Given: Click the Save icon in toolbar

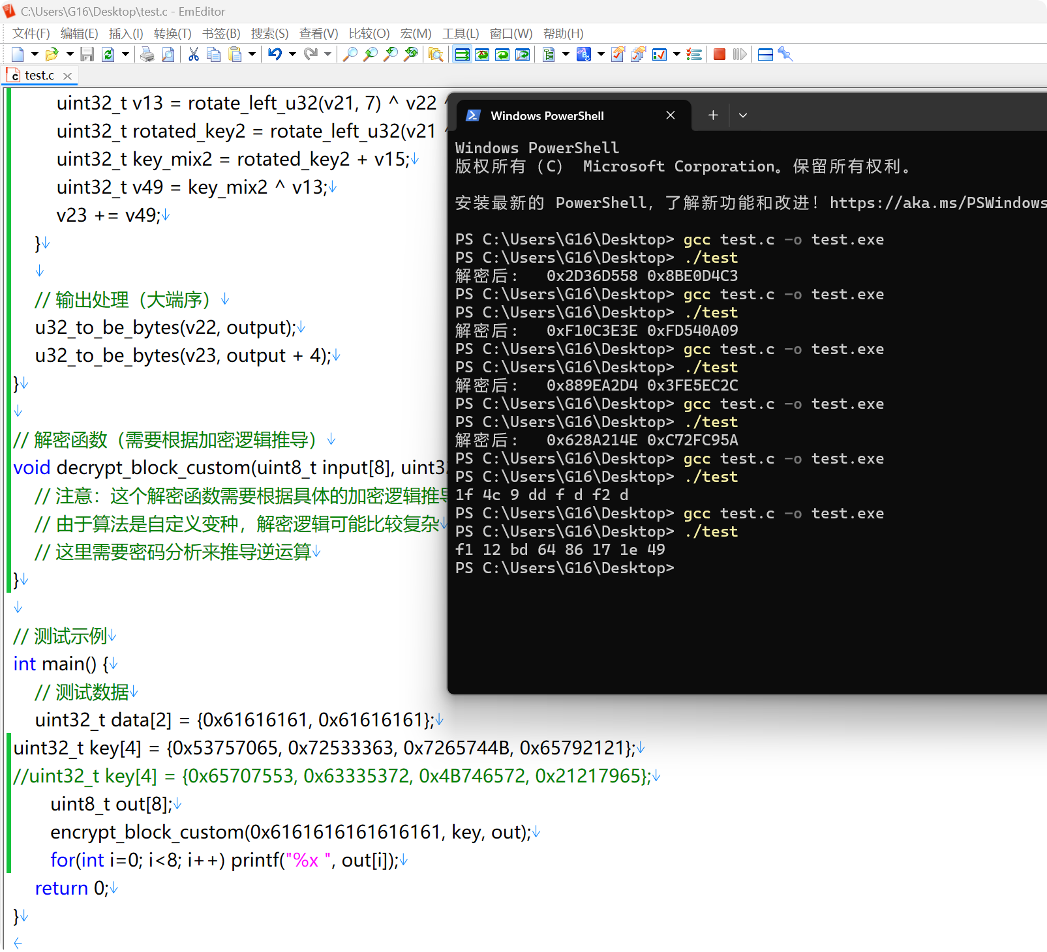Looking at the screenshot, I should tap(87, 55).
